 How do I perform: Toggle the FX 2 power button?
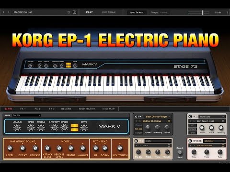(x=190, y=117)
